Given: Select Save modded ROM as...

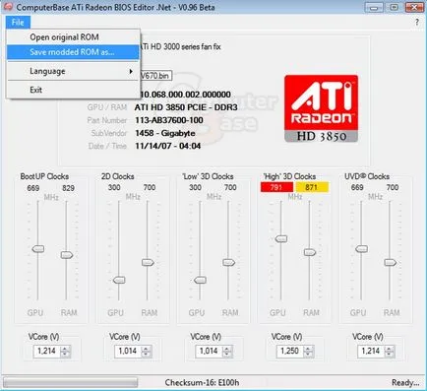Looking at the screenshot, I should point(74,52).
